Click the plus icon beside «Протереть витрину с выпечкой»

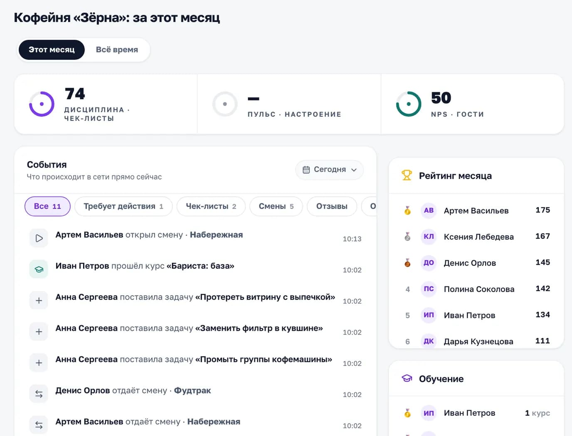coord(39,301)
